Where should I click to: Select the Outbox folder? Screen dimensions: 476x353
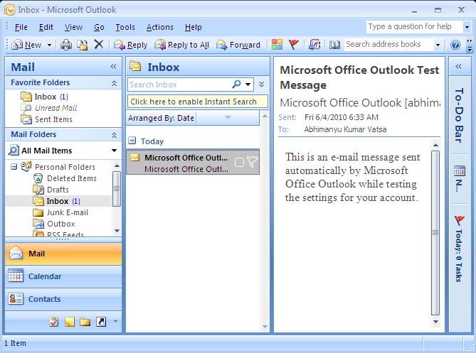pyautogui.click(x=54, y=224)
